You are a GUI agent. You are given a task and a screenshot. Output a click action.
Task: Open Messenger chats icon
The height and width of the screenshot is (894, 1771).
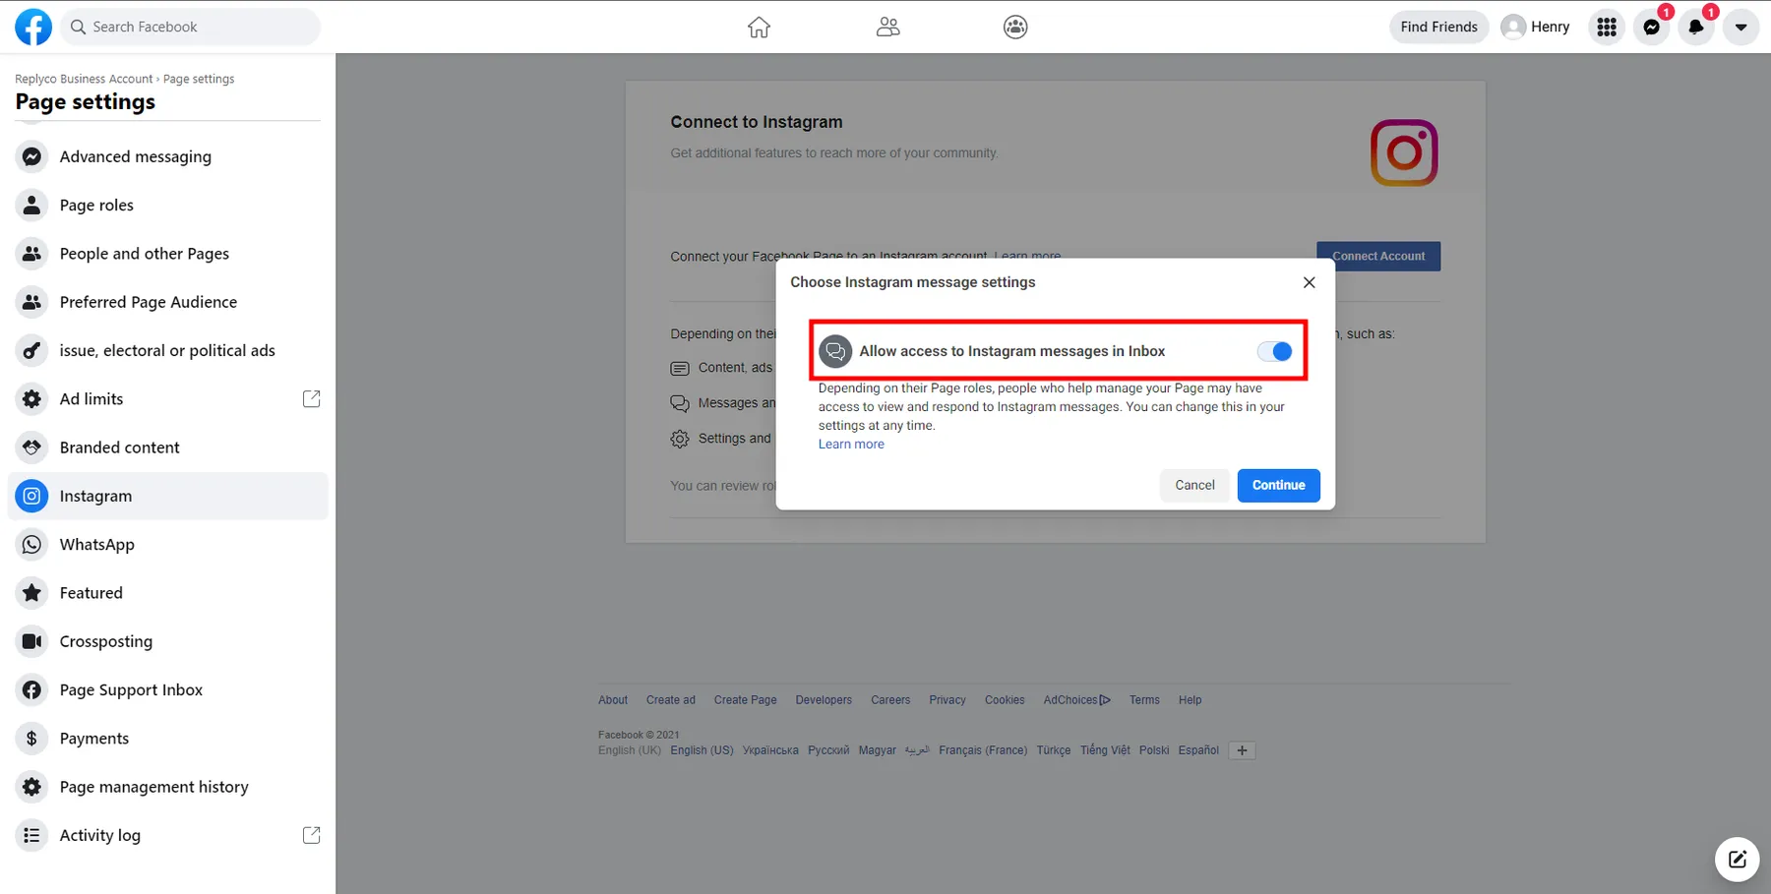[1652, 27]
